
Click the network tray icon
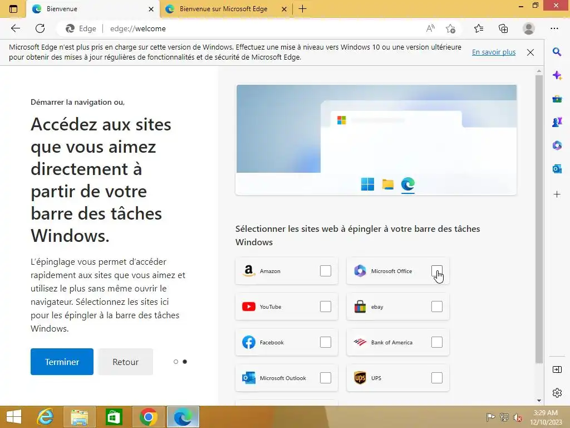[x=504, y=417]
